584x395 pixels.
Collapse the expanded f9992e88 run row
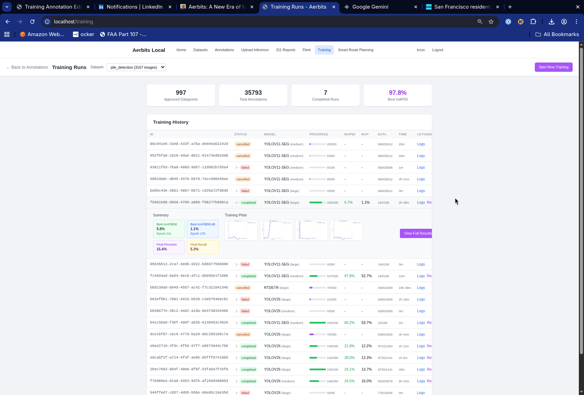(236, 203)
